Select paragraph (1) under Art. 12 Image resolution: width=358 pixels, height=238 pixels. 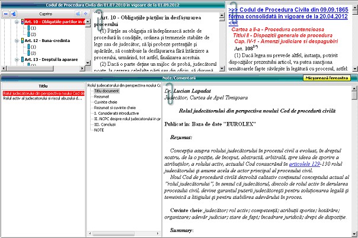pyautogui.click(x=33, y=47)
